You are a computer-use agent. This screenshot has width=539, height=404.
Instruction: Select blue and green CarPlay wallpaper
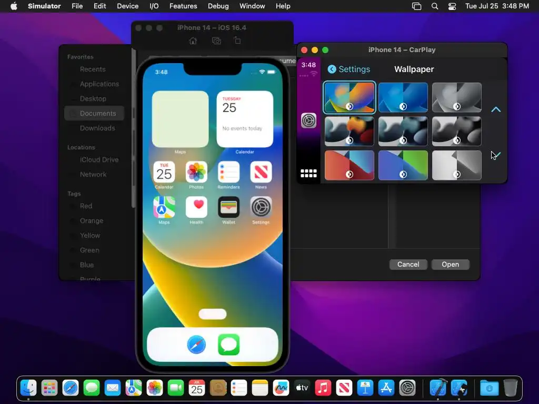pos(403,165)
